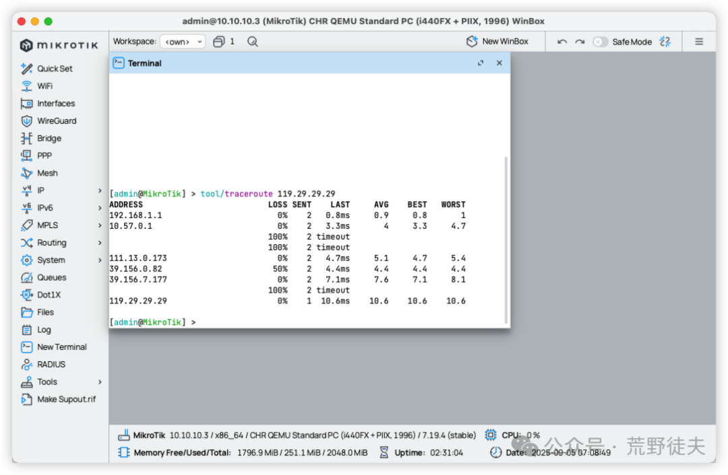728x475 pixels.
Task: Click address 10.57.0.1 in the output
Action: click(131, 226)
